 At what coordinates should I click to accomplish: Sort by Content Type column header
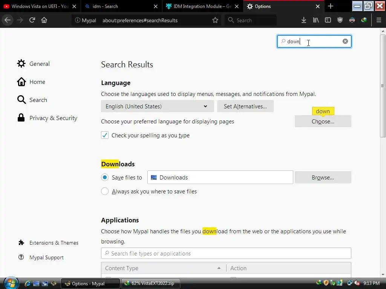(x=164, y=268)
